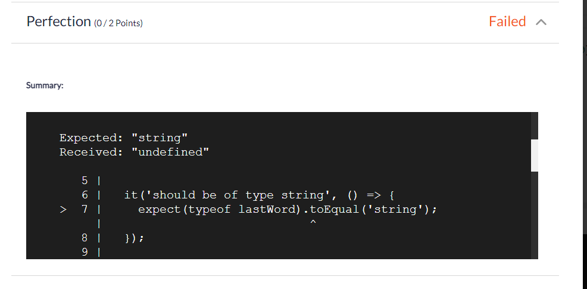Screen dimensions: 587x289
Task: Click scrollbar track below the thumb
Action: tap(535, 215)
